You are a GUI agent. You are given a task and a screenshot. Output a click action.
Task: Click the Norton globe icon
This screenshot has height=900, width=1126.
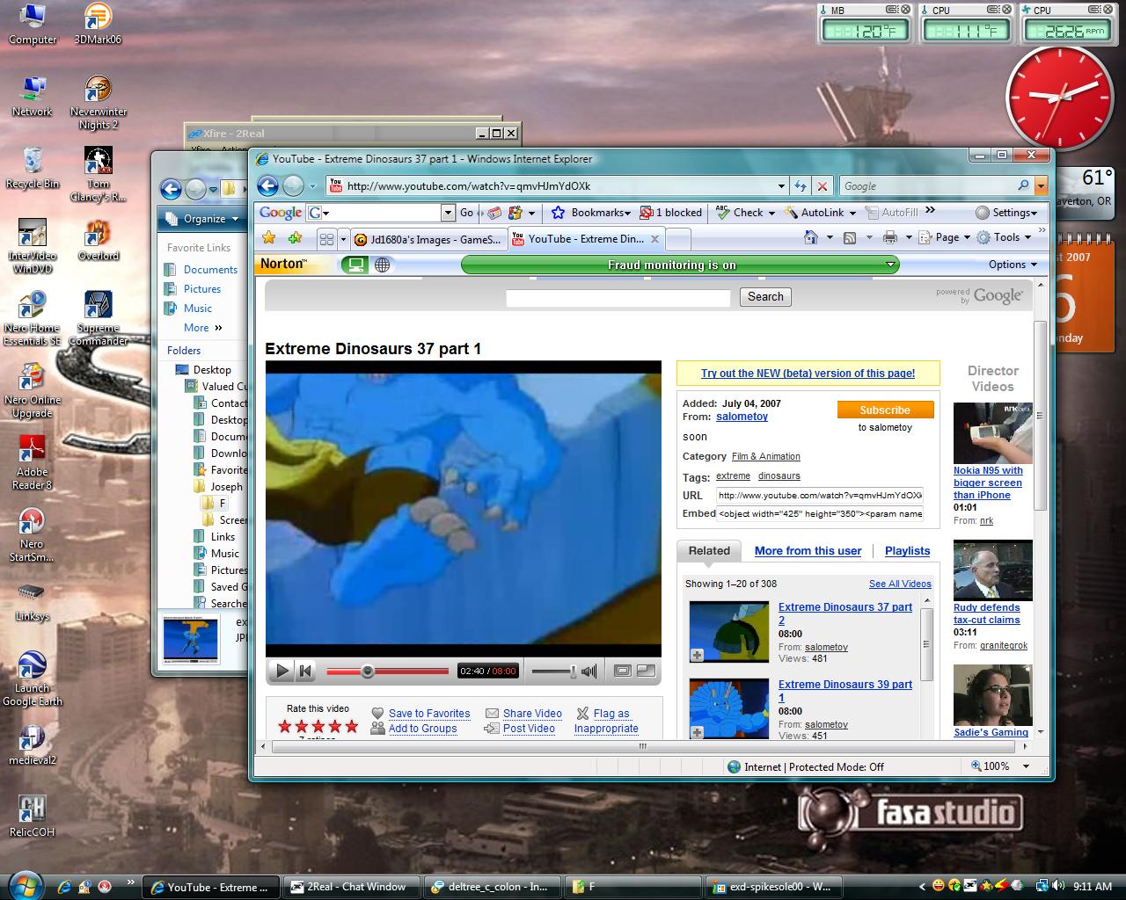(x=382, y=265)
